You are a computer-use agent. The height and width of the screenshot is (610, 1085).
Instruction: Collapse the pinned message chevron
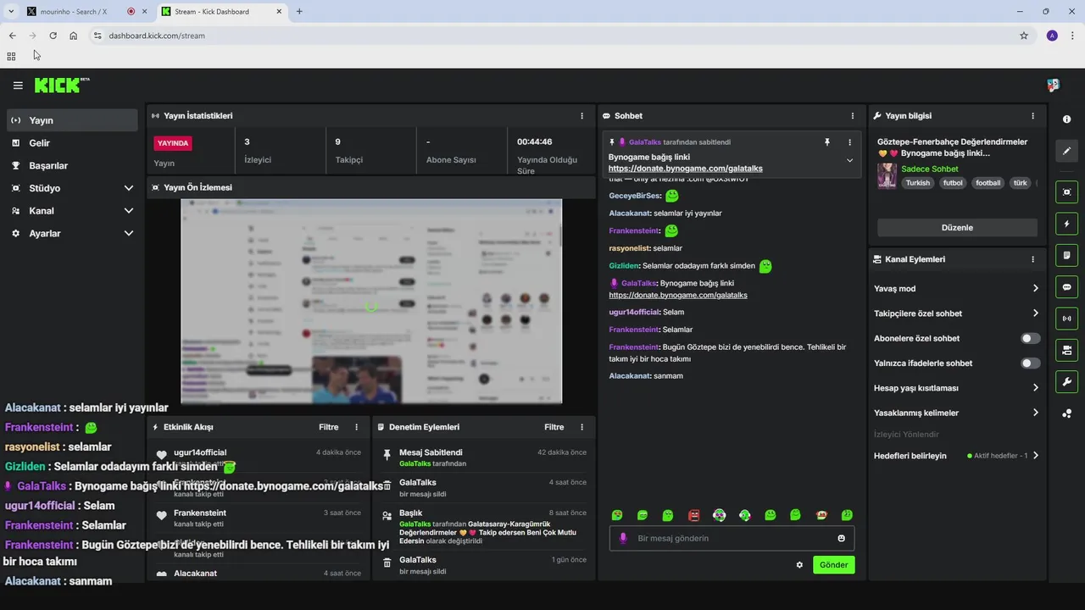point(850,160)
